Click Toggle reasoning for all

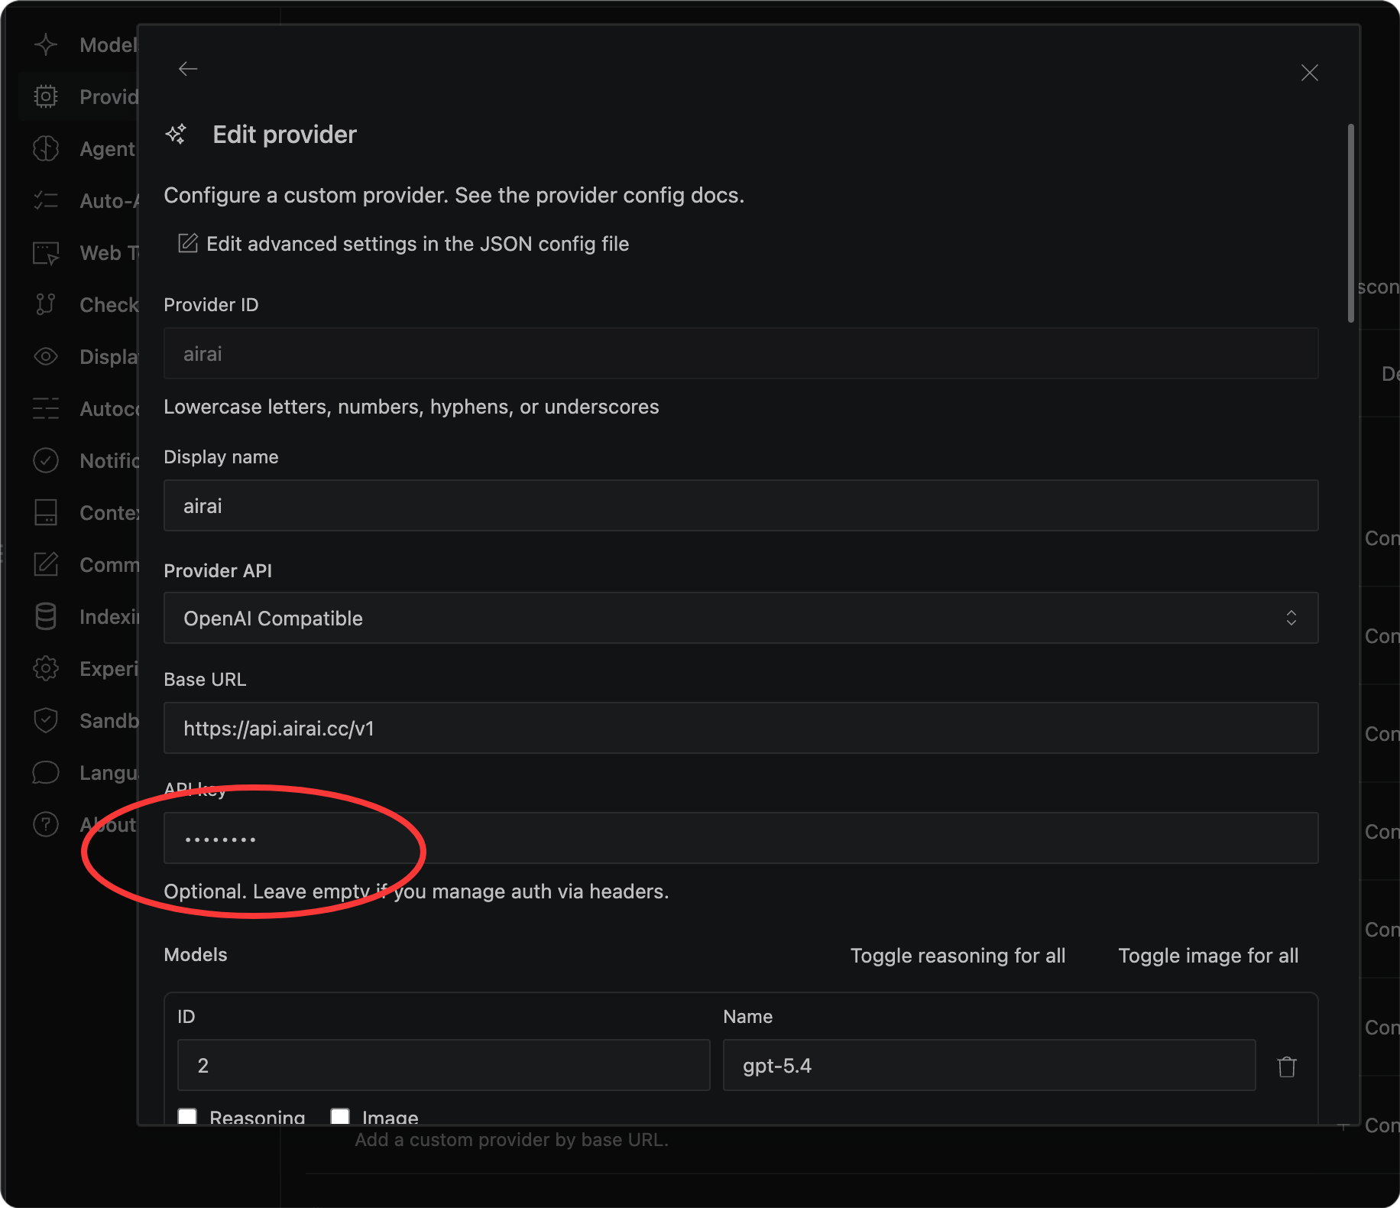click(x=958, y=956)
